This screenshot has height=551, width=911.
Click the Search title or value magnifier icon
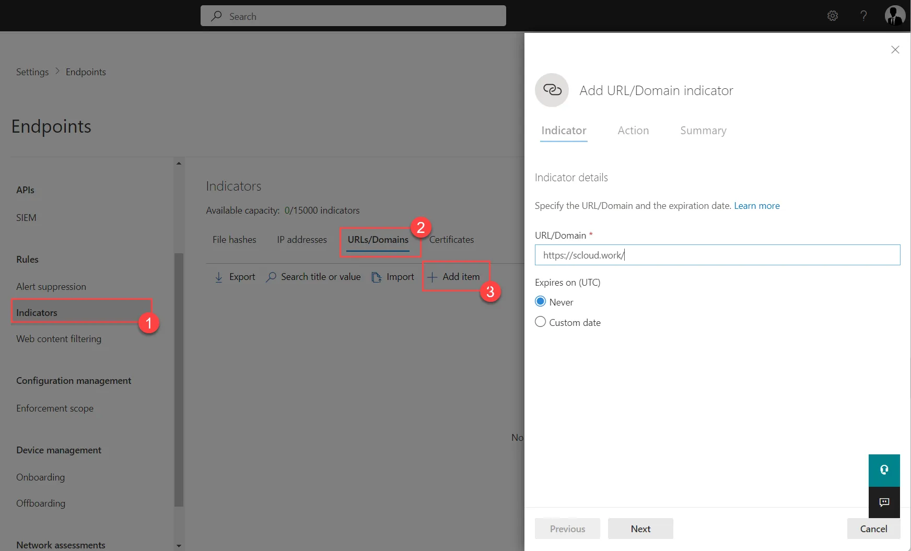(x=271, y=277)
